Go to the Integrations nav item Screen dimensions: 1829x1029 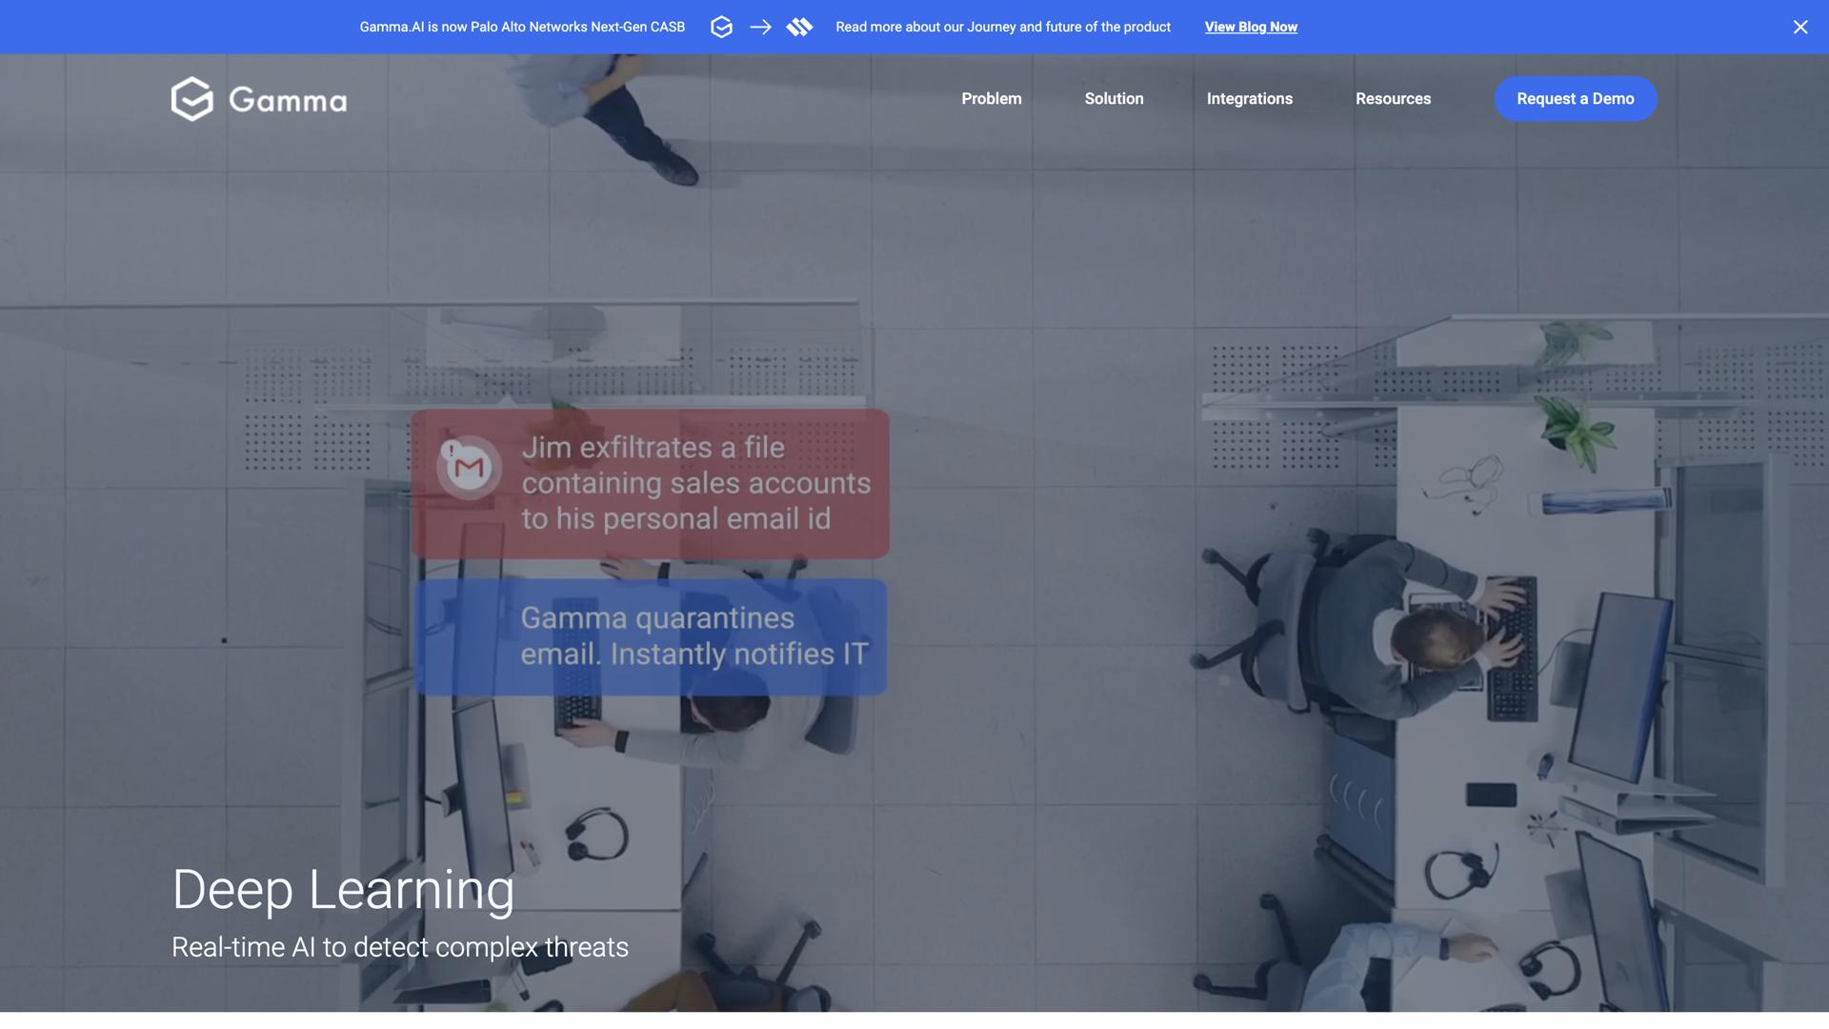[x=1249, y=99]
